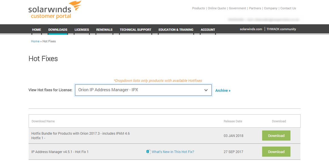Image resolution: width=329 pixels, height=168 pixels.
Task: Click the Release Date column header
Action: click(x=233, y=121)
